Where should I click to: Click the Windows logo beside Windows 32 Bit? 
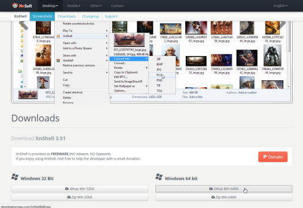click(x=15, y=177)
